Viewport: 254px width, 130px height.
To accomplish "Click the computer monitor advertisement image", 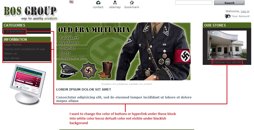I will pyautogui.click(x=27, y=85).
